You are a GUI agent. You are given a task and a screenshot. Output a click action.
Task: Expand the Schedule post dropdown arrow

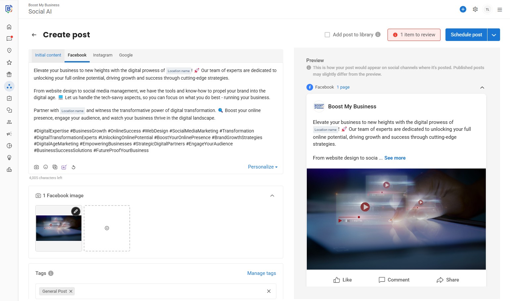click(x=494, y=35)
